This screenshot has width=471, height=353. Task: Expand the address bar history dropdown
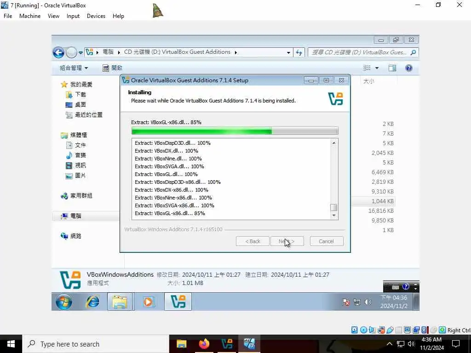point(288,52)
